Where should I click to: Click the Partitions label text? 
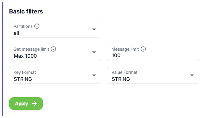[23, 26]
